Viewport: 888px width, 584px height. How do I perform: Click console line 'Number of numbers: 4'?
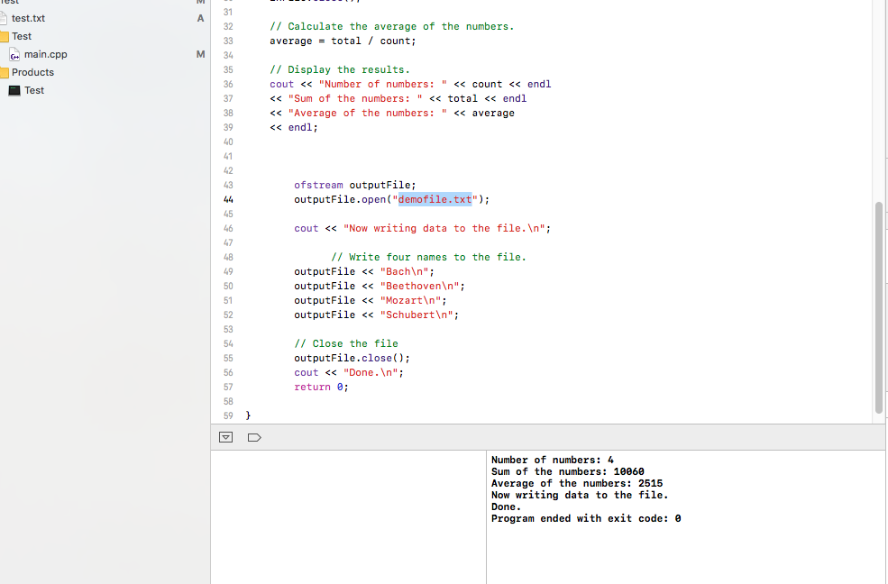(x=552, y=460)
